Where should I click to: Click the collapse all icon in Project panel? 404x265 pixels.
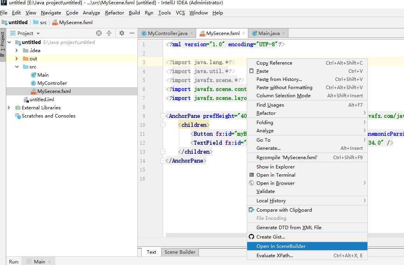tap(109, 33)
